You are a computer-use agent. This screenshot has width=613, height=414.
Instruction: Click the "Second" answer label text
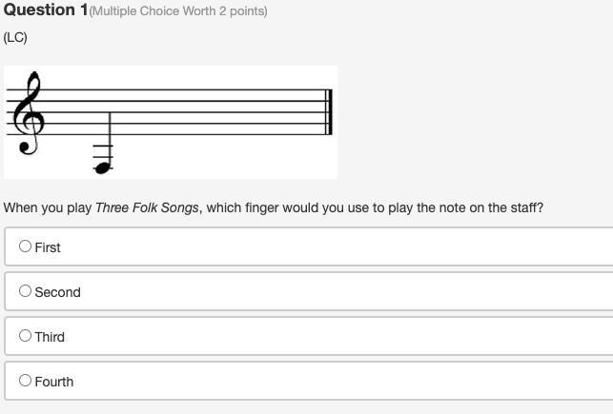(x=57, y=292)
